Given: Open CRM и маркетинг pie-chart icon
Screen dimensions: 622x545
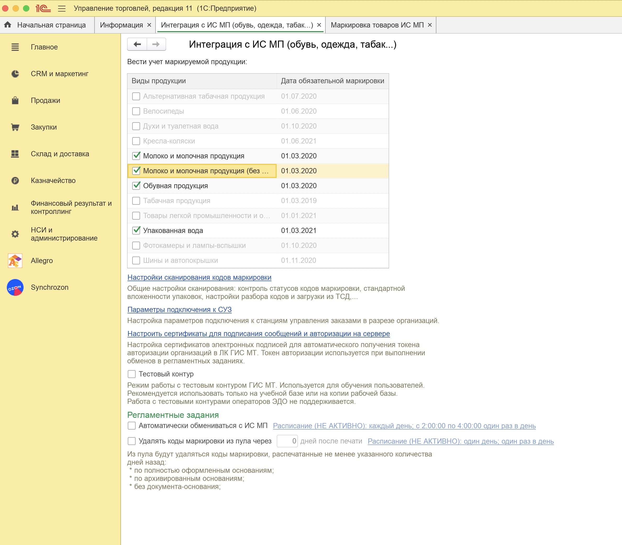Looking at the screenshot, I should (15, 74).
